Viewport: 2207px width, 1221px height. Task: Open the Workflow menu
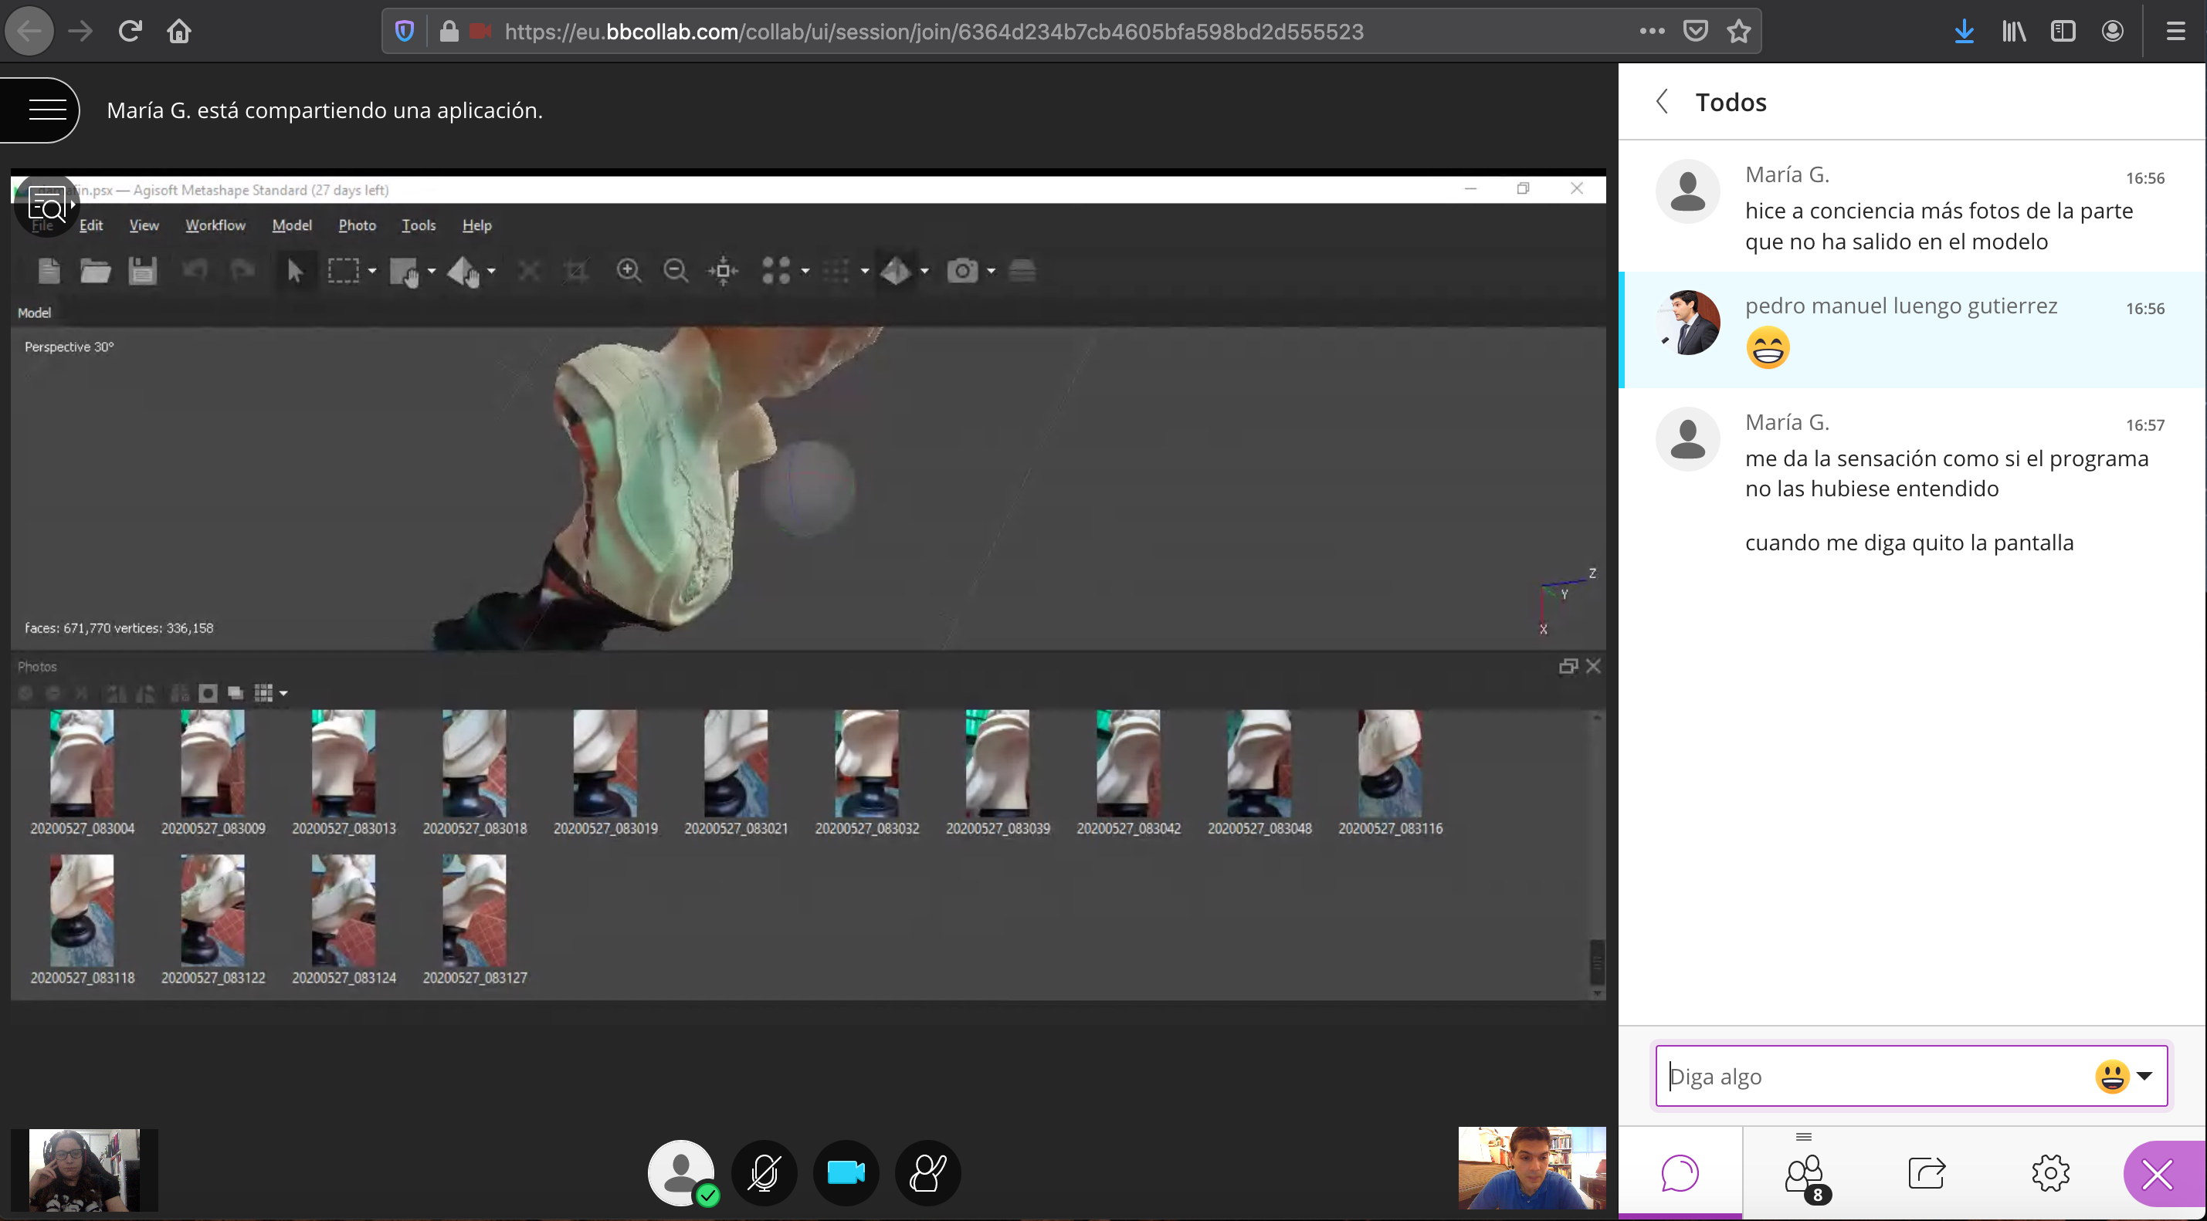coord(215,225)
